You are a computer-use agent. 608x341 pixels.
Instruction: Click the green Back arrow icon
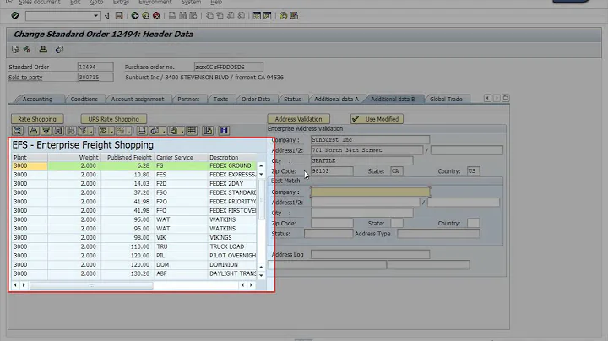[134, 15]
